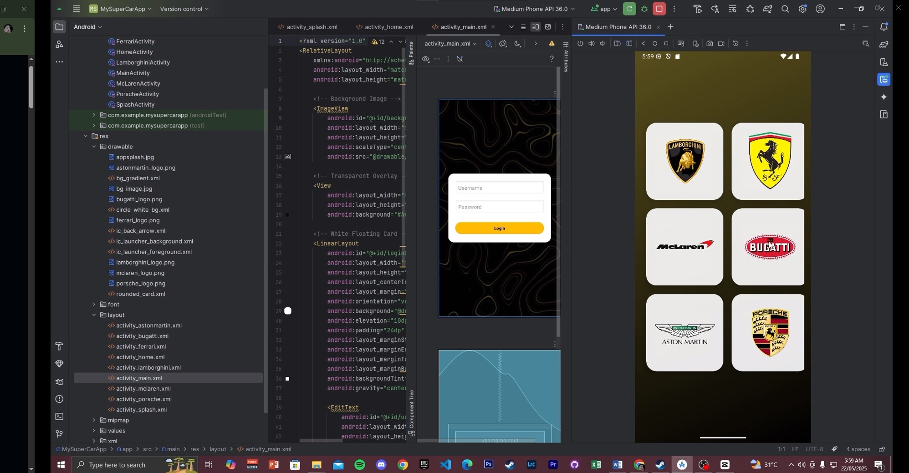909x473 pixels.
Task: Collapse the drawable folder
Action: click(94, 147)
